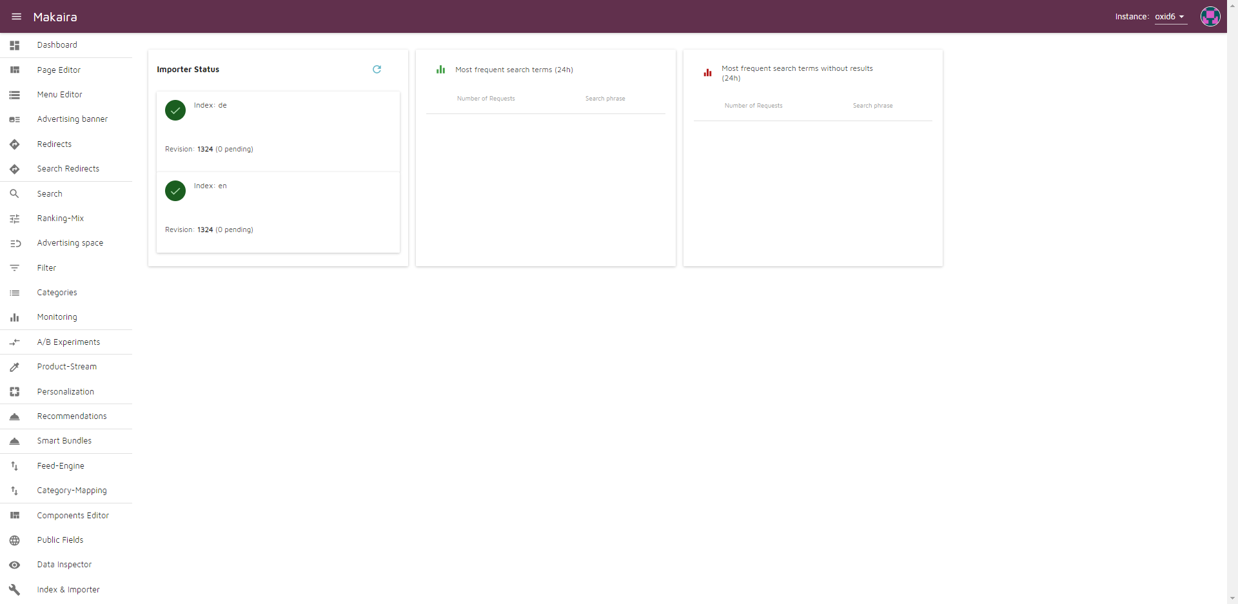The image size is (1238, 604).
Task: Select Smart Bundles
Action: 66,441
